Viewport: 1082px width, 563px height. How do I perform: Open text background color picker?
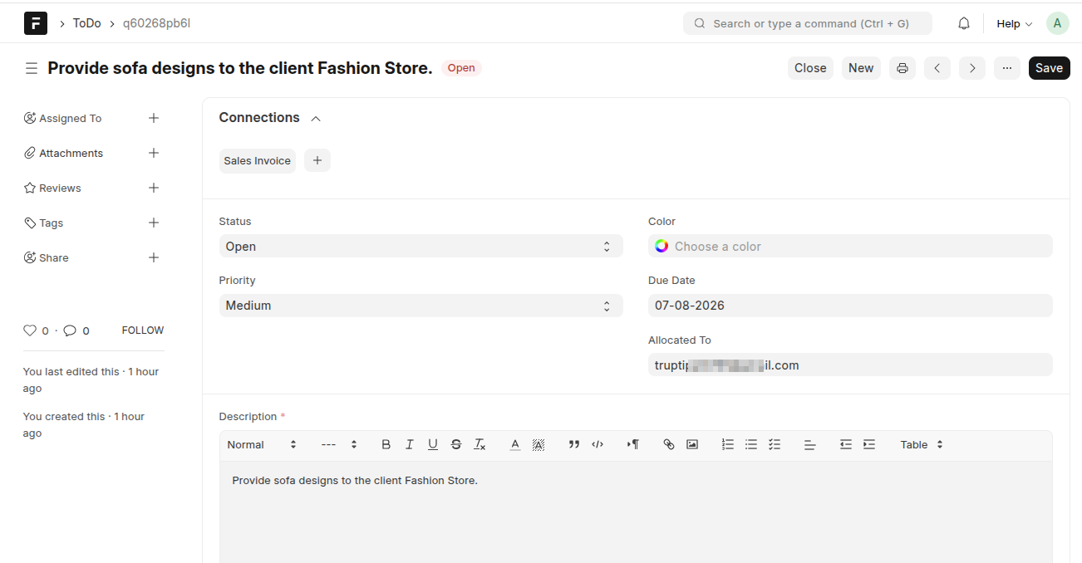click(539, 445)
